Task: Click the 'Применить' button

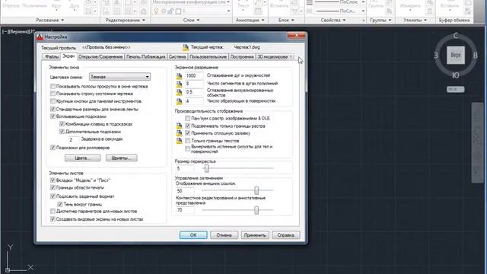Action: (x=255, y=235)
